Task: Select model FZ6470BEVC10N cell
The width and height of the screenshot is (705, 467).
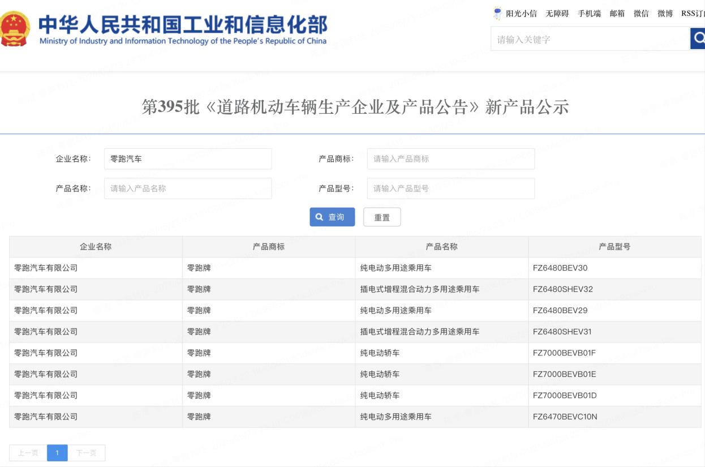Action: coord(615,417)
